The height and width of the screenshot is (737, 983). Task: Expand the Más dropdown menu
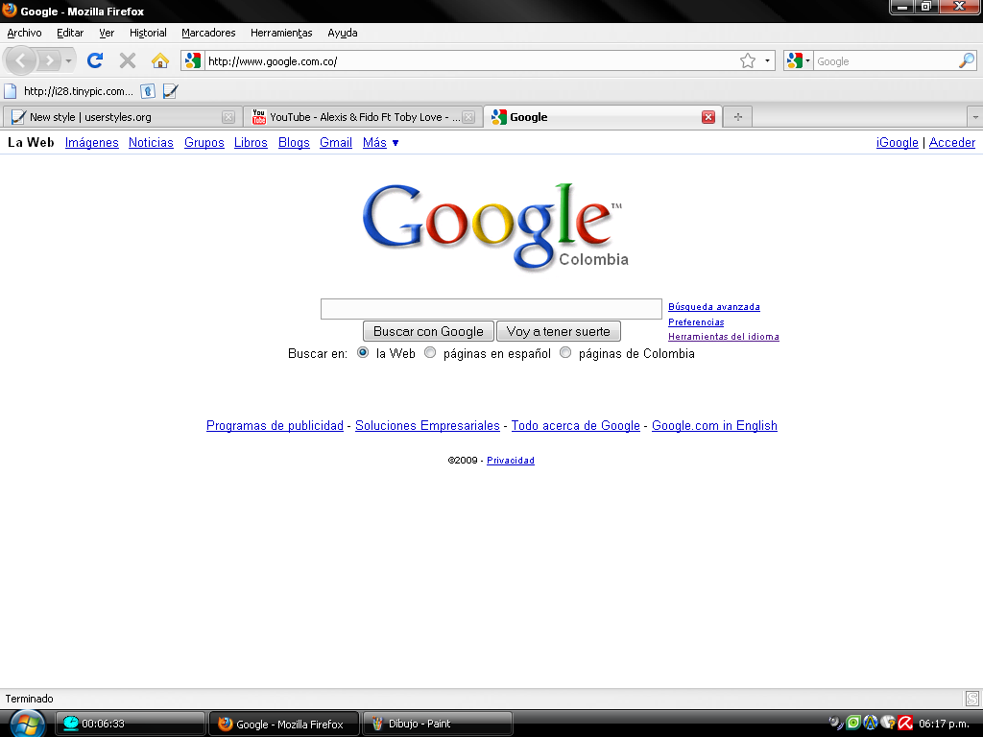pyautogui.click(x=380, y=143)
